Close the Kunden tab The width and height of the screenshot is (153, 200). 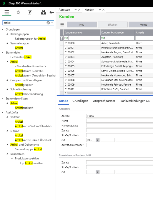(104, 10)
